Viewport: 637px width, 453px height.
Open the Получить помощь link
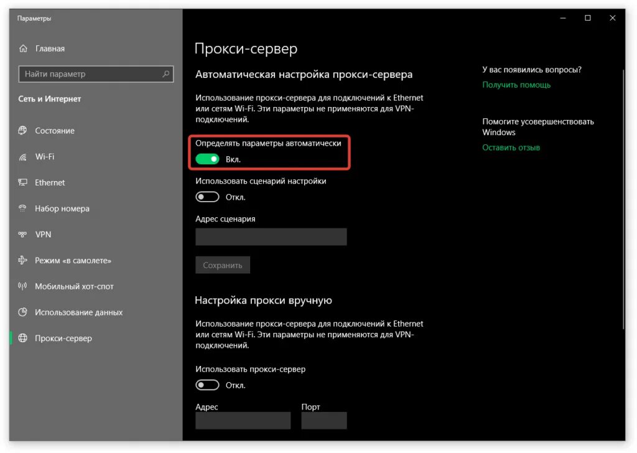(516, 85)
